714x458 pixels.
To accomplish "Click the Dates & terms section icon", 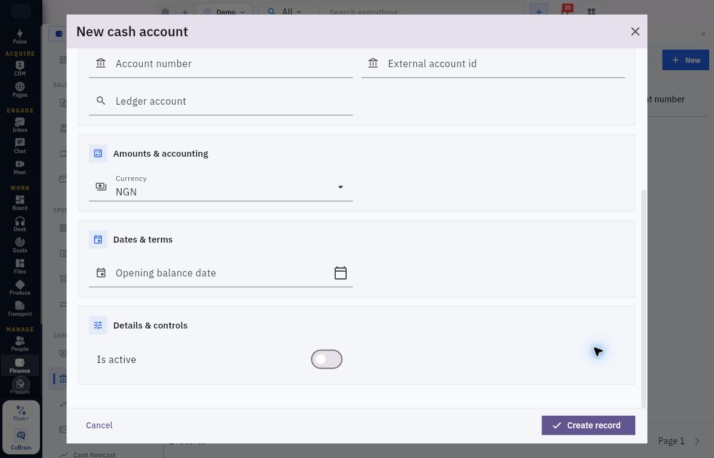I will click(98, 240).
